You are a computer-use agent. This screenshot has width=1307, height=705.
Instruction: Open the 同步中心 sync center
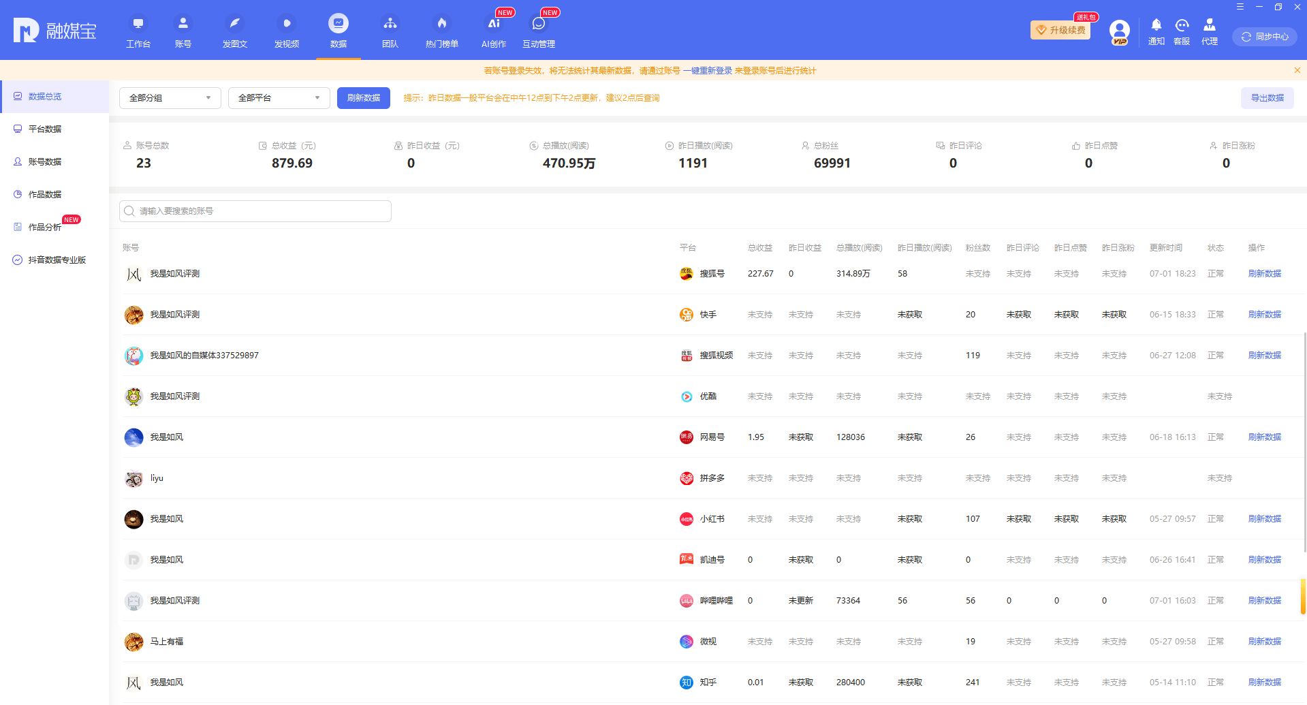[1265, 37]
